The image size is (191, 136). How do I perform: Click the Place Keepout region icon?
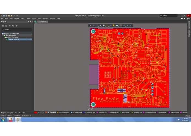121,26
